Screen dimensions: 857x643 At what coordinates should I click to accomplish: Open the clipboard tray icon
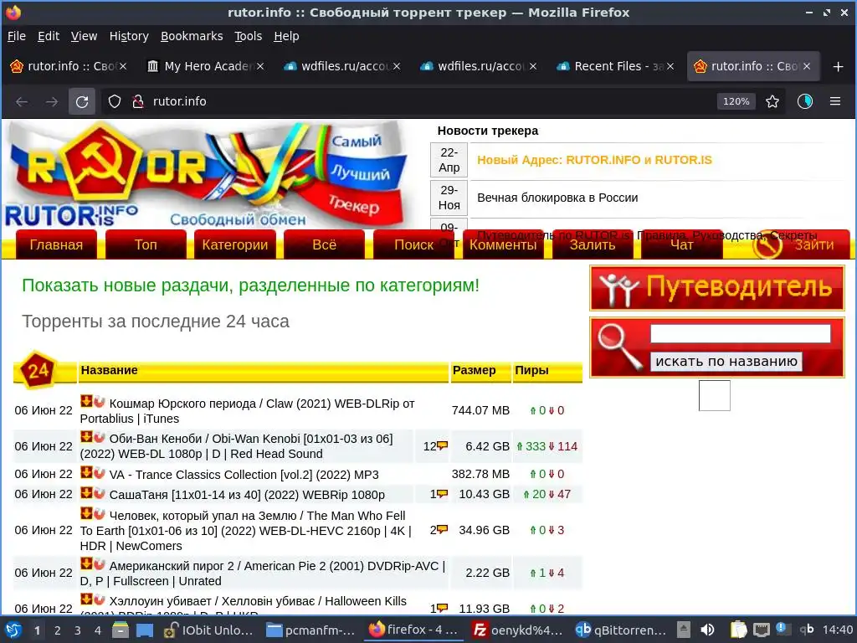tap(738, 630)
